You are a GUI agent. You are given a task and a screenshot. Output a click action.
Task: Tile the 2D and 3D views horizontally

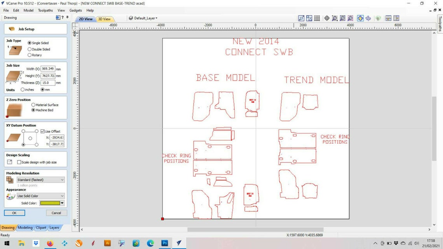[389, 18]
